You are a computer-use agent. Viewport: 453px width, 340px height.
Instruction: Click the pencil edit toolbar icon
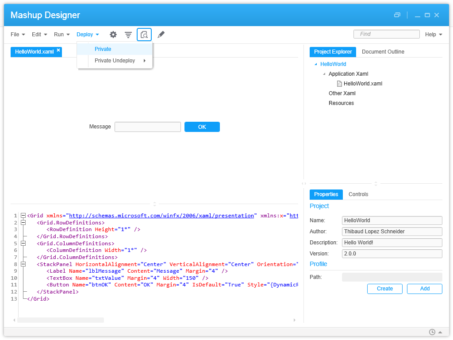pos(161,35)
